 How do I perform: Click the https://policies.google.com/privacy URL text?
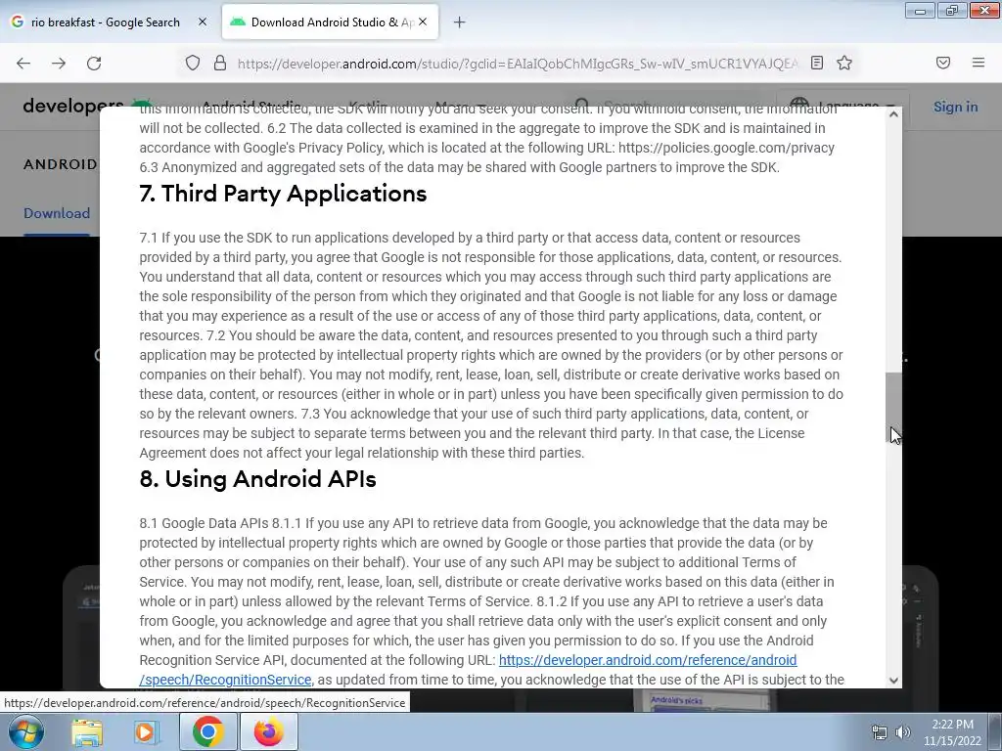pyautogui.click(x=727, y=148)
